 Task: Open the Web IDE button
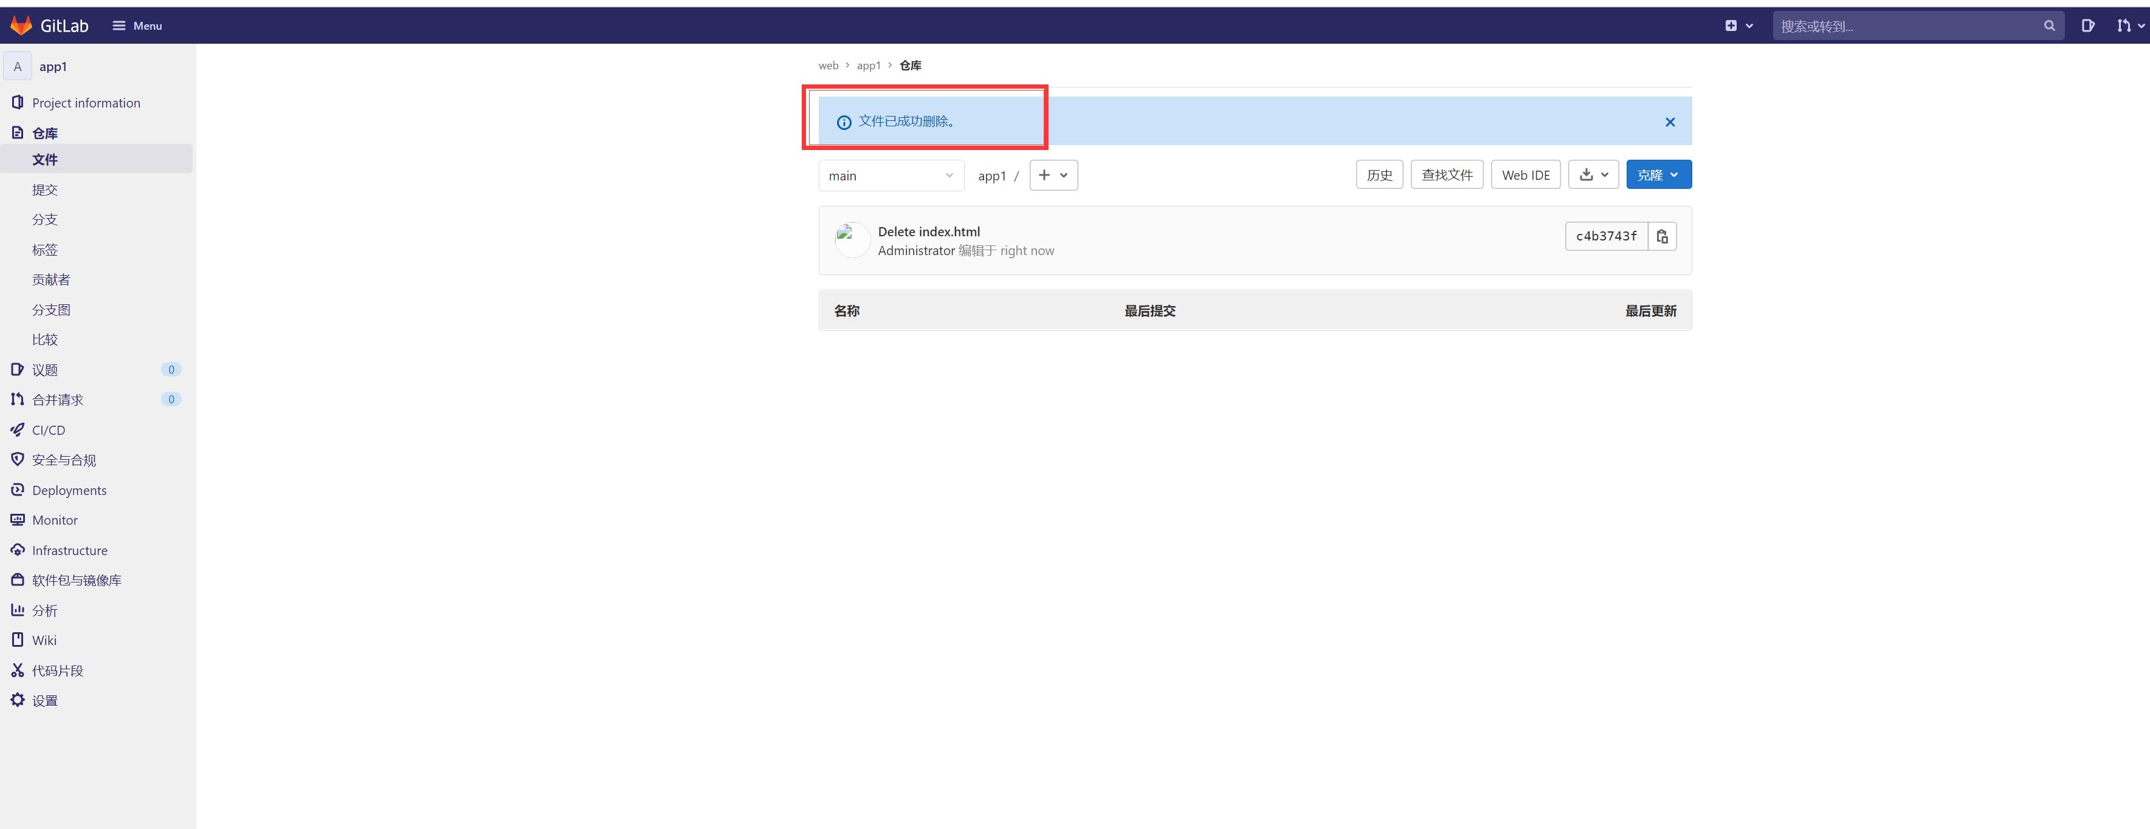click(x=1526, y=174)
